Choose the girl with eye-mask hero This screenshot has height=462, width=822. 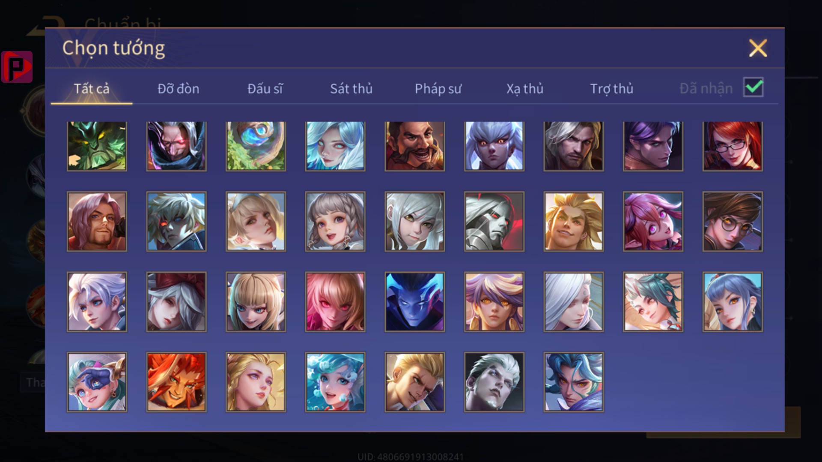(x=97, y=382)
